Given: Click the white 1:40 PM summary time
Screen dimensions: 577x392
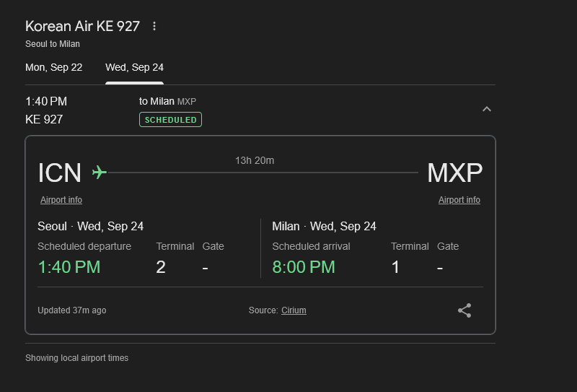Looking at the screenshot, I should click(46, 101).
